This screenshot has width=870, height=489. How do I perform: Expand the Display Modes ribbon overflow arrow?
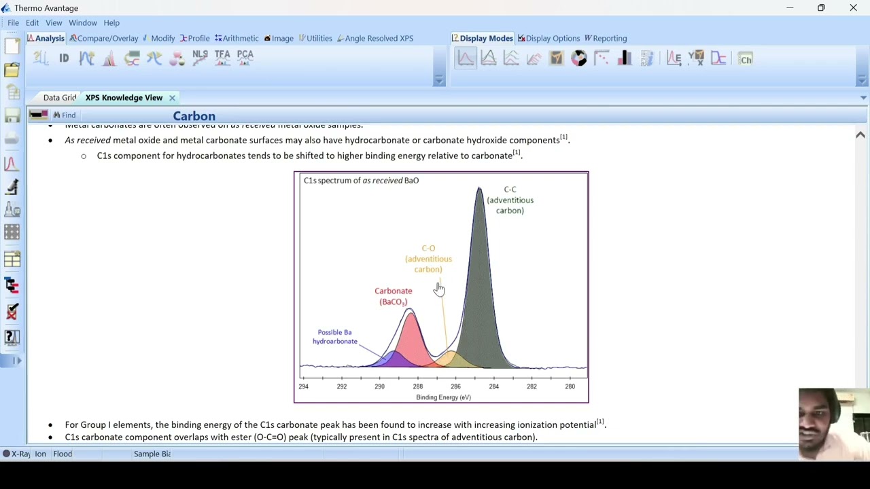tap(863, 81)
